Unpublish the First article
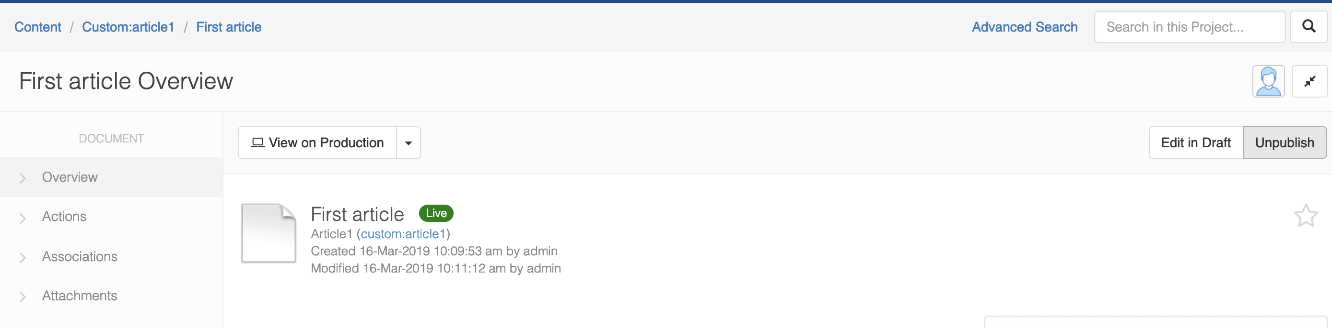 point(1285,143)
